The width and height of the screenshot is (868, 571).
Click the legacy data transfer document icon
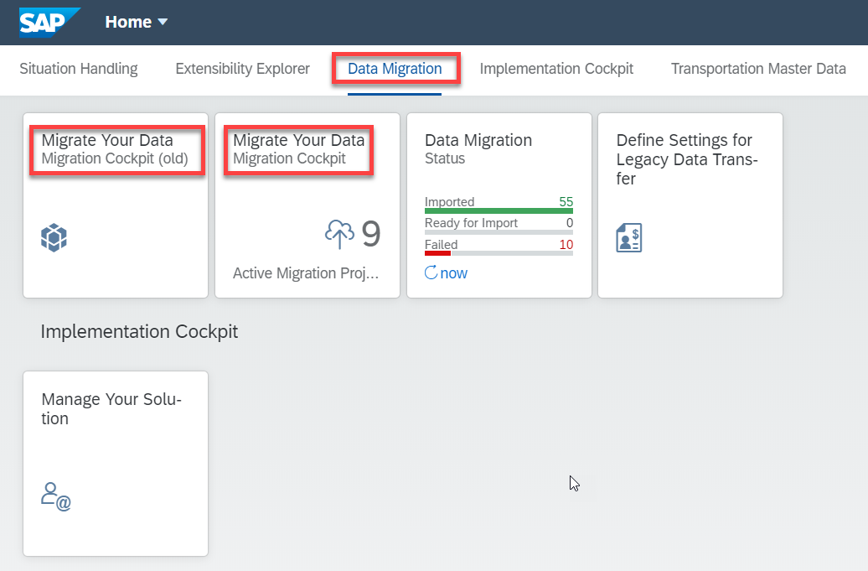click(629, 237)
